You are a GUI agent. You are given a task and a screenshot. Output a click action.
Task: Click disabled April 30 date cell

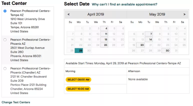coord(88,51)
